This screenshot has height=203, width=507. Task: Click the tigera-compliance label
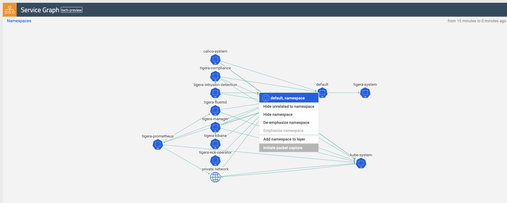point(215,68)
